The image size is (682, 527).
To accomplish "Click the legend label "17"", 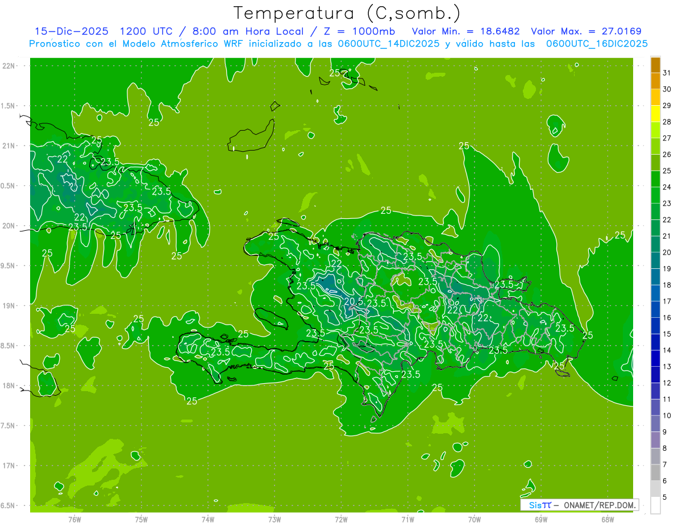I will 667,301.
